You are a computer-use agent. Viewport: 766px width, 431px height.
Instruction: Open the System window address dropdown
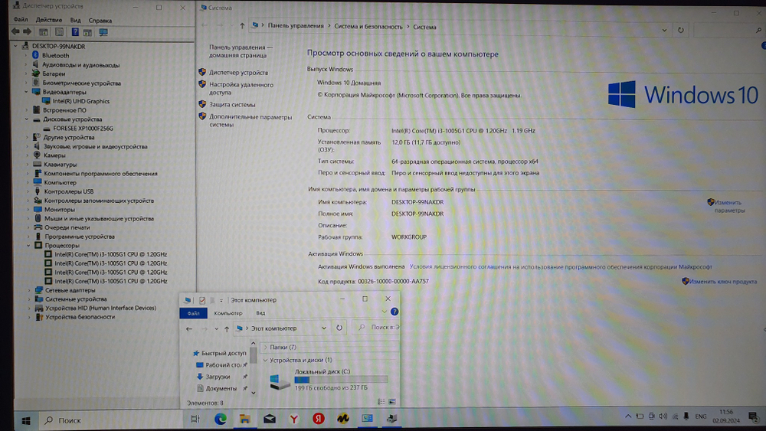pyautogui.click(x=664, y=30)
